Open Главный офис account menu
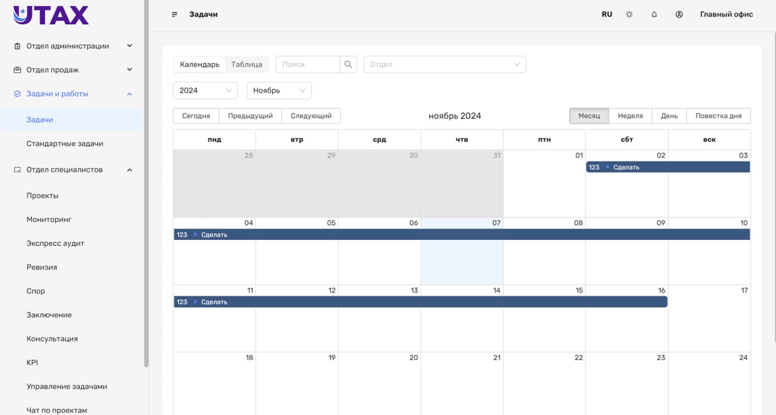 point(726,15)
